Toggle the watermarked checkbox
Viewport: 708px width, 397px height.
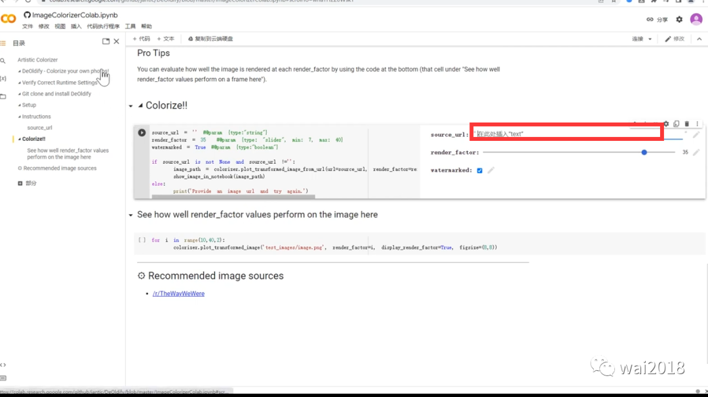click(x=479, y=170)
